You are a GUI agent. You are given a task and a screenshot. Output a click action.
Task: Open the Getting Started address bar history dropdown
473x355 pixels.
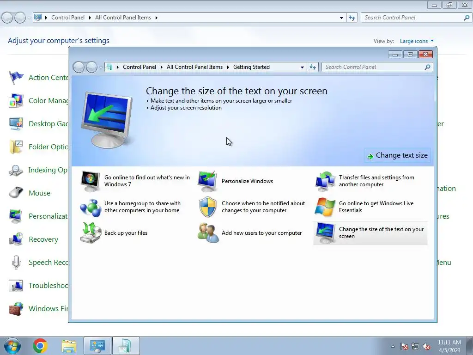click(x=302, y=67)
